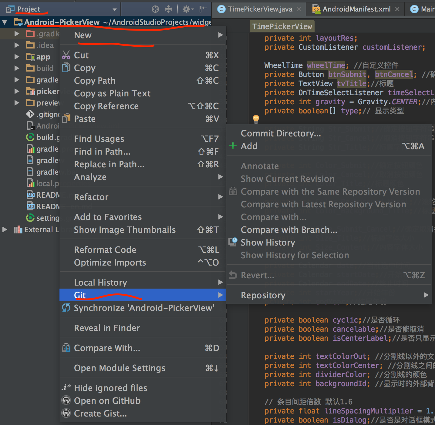Click the yellow lightbulb intention icon in editor

point(256,119)
